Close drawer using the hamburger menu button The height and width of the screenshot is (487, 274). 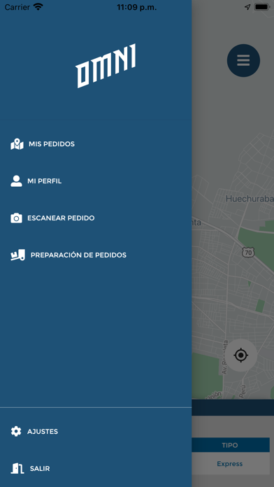pos(243,60)
